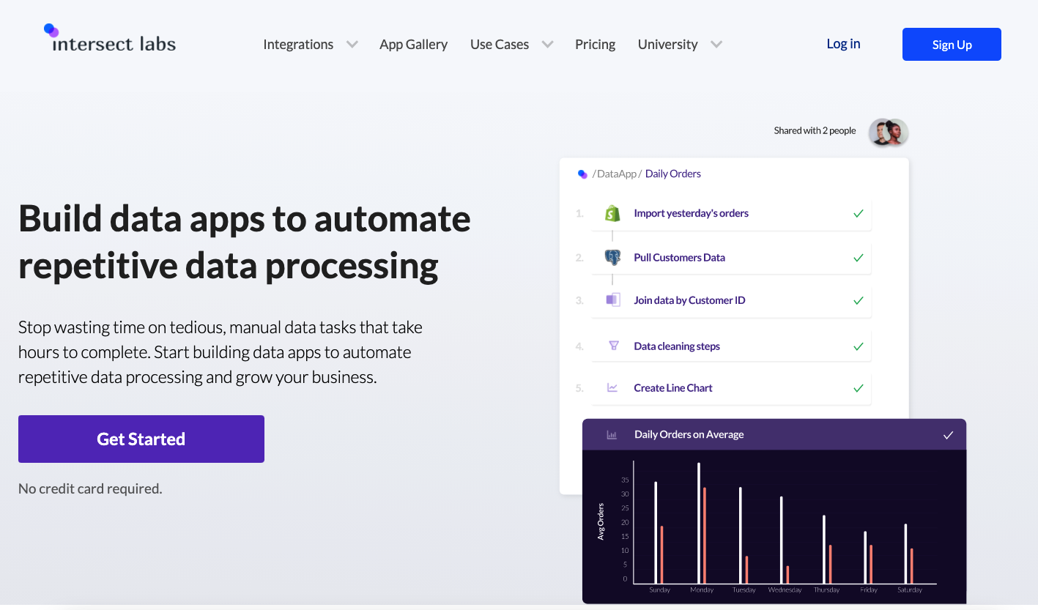Click the Sign Up button
Viewport: 1038px width, 610px height.
coord(952,45)
